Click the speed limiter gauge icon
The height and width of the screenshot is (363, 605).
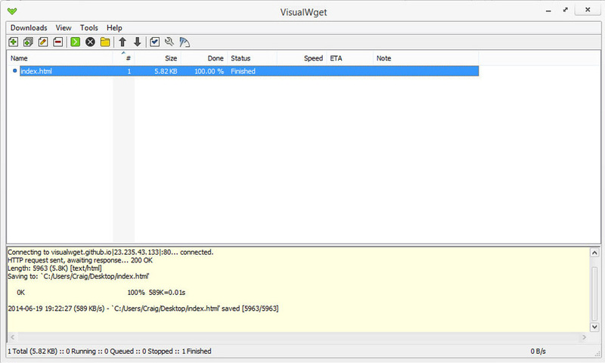(x=185, y=42)
